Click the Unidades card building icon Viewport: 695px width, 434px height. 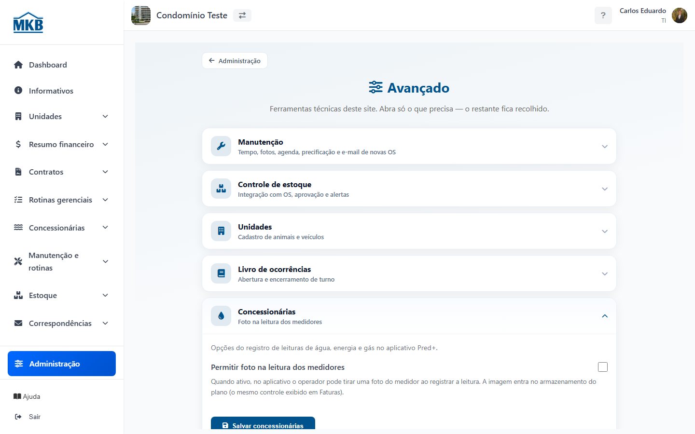221,231
